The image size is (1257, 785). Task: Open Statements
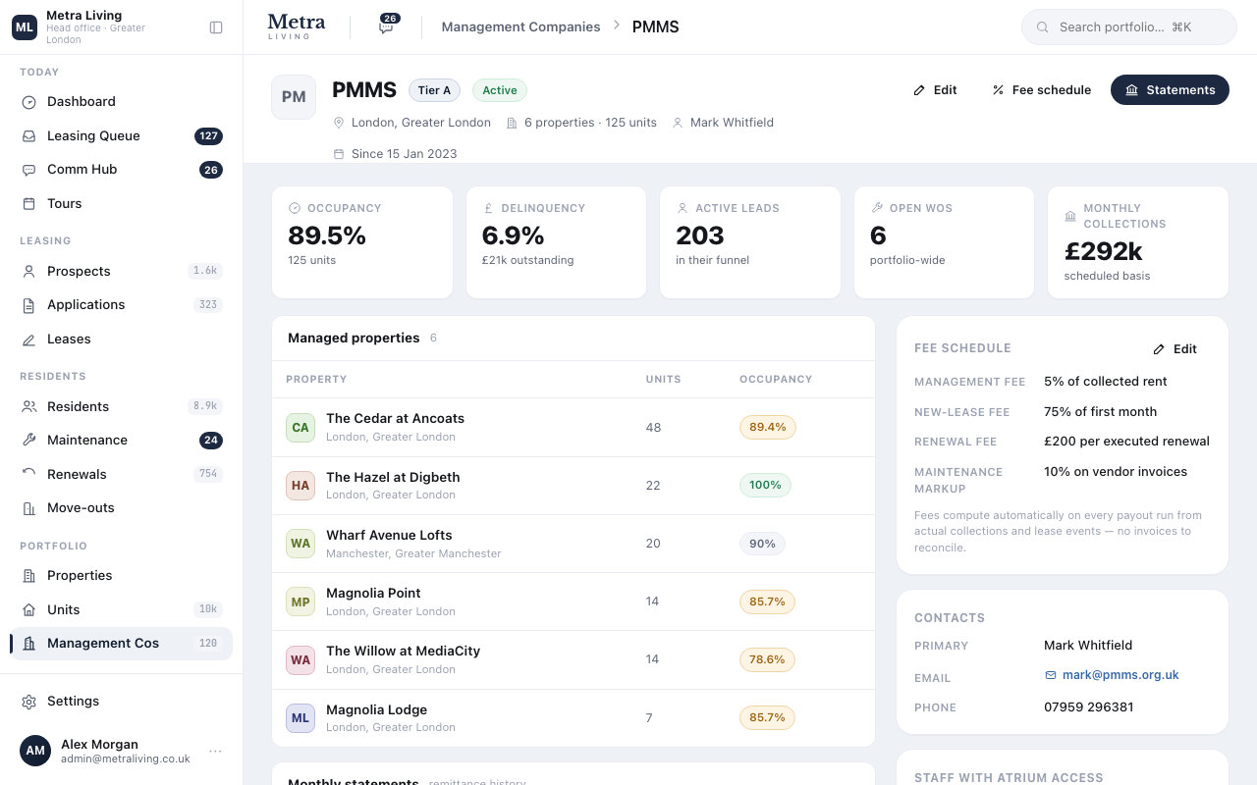(1170, 90)
